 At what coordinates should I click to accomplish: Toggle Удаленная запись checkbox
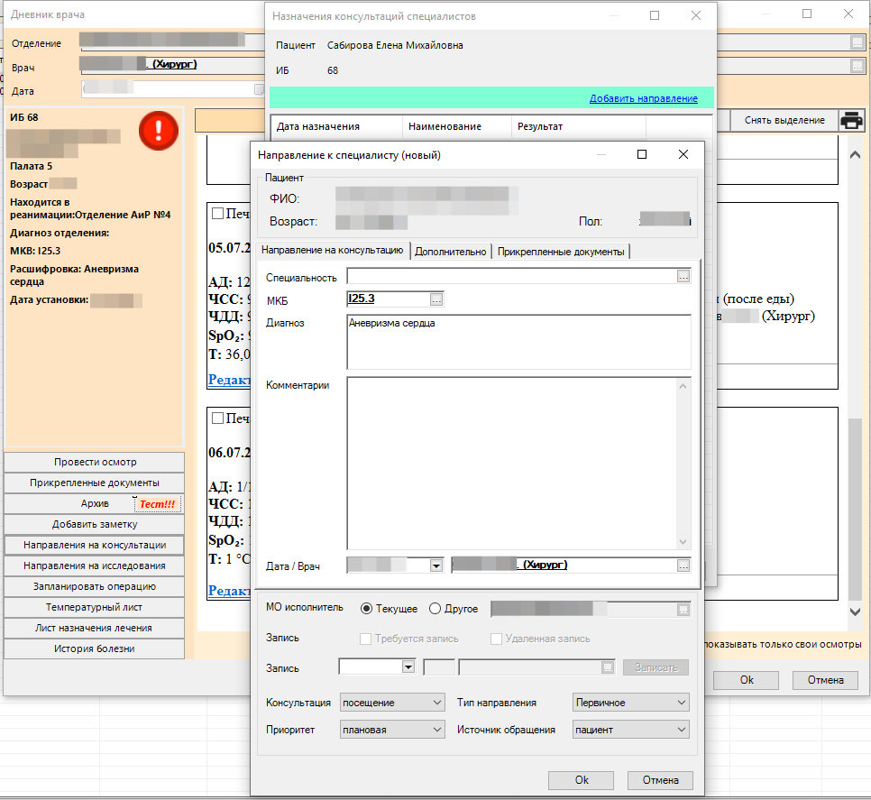496,639
